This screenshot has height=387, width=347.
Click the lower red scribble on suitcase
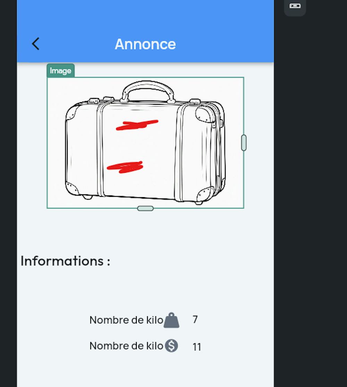click(x=125, y=167)
